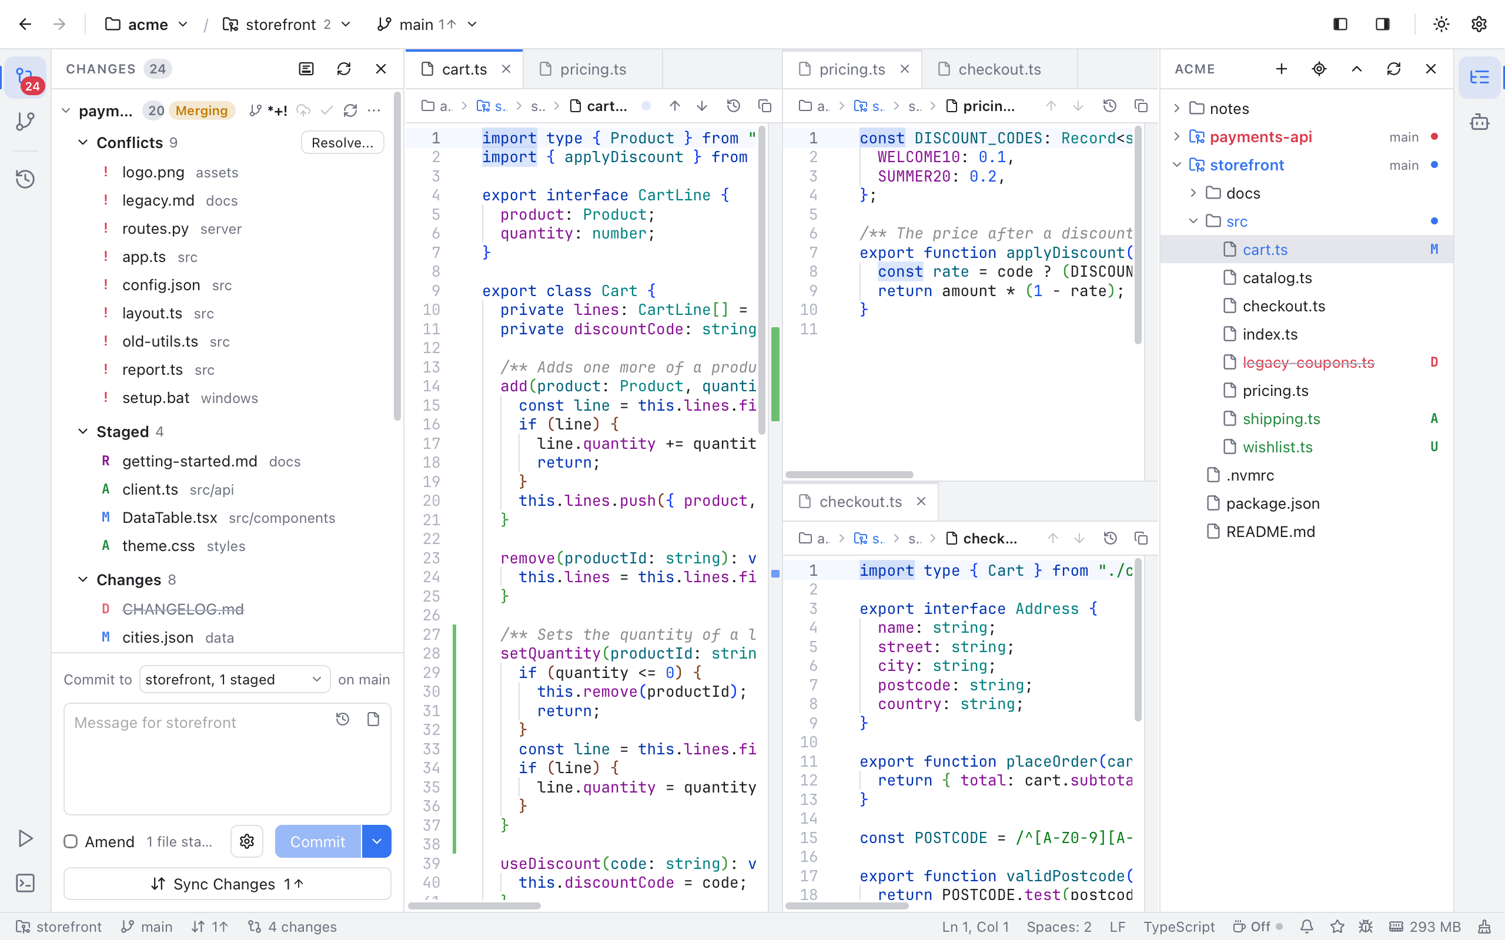
Task: Add new item in ACME explorer
Action: click(1281, 69)
